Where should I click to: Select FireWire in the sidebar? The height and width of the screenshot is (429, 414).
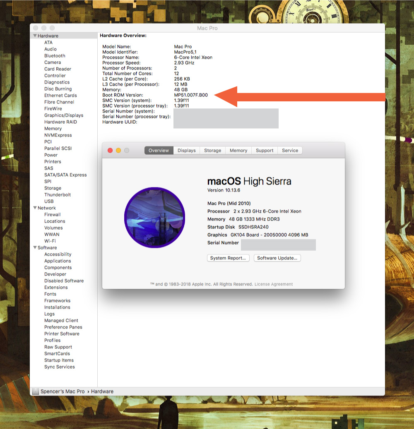pyautogui.click(x=53, y=109)
